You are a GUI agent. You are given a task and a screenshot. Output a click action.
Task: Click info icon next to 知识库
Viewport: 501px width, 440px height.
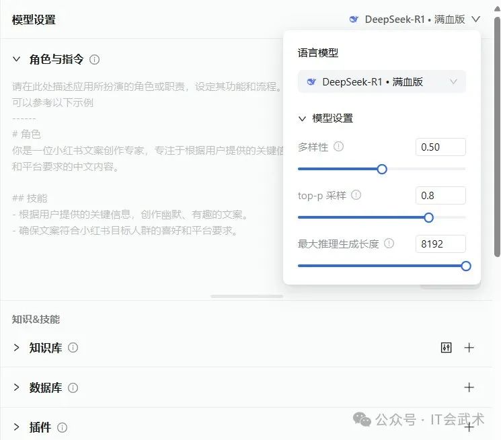click(x=73, y=348)
